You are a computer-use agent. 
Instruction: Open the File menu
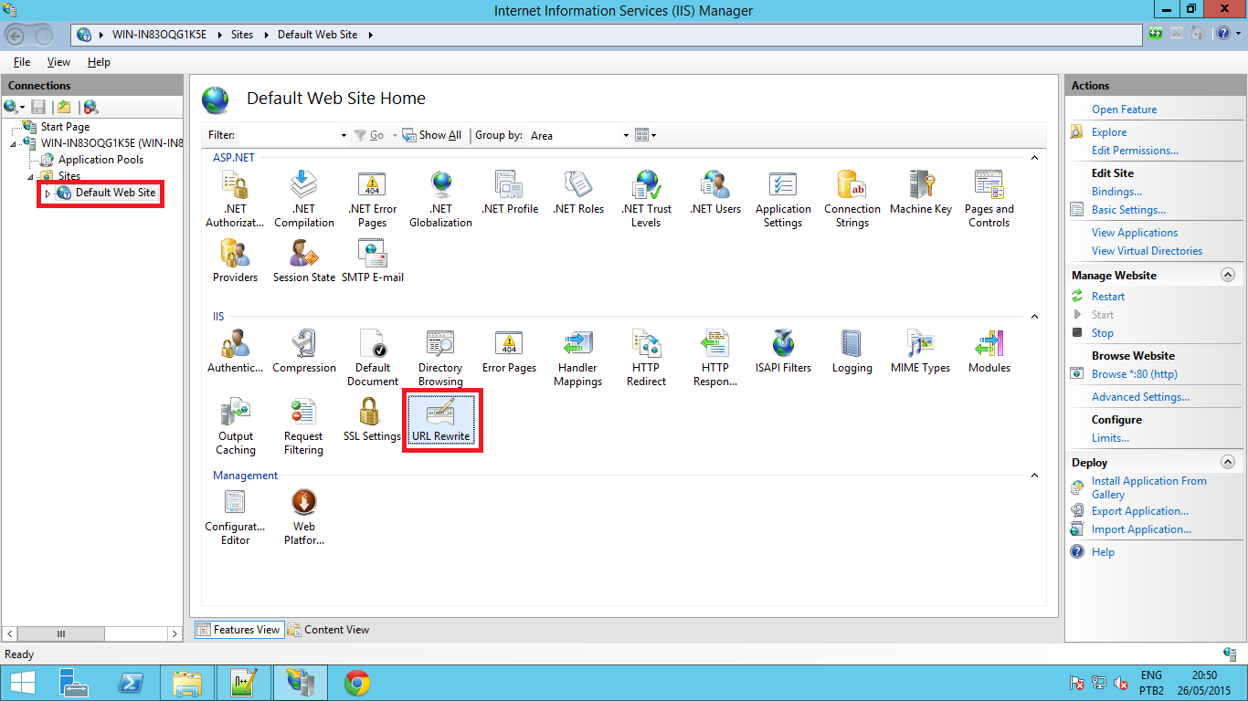click(x=22, y=62)
